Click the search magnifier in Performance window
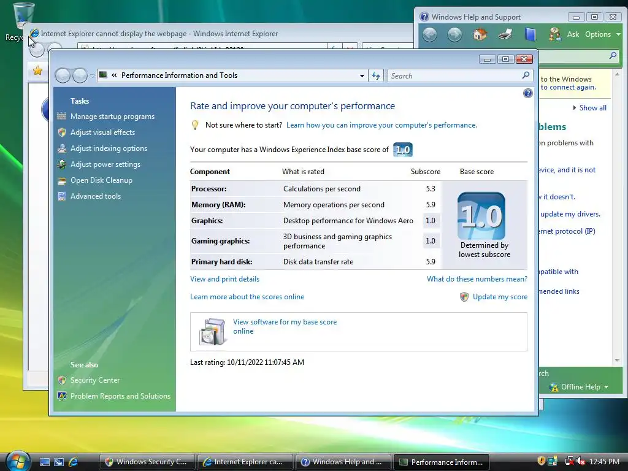628x471 pixels. coord(526,75)
